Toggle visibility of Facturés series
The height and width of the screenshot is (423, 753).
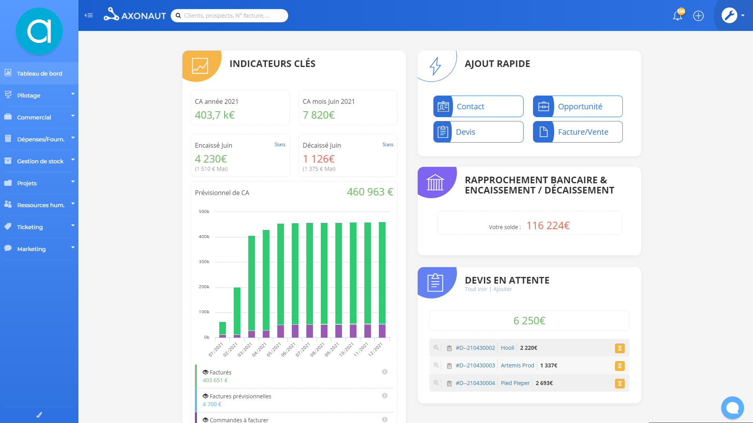tap(205, 372)
